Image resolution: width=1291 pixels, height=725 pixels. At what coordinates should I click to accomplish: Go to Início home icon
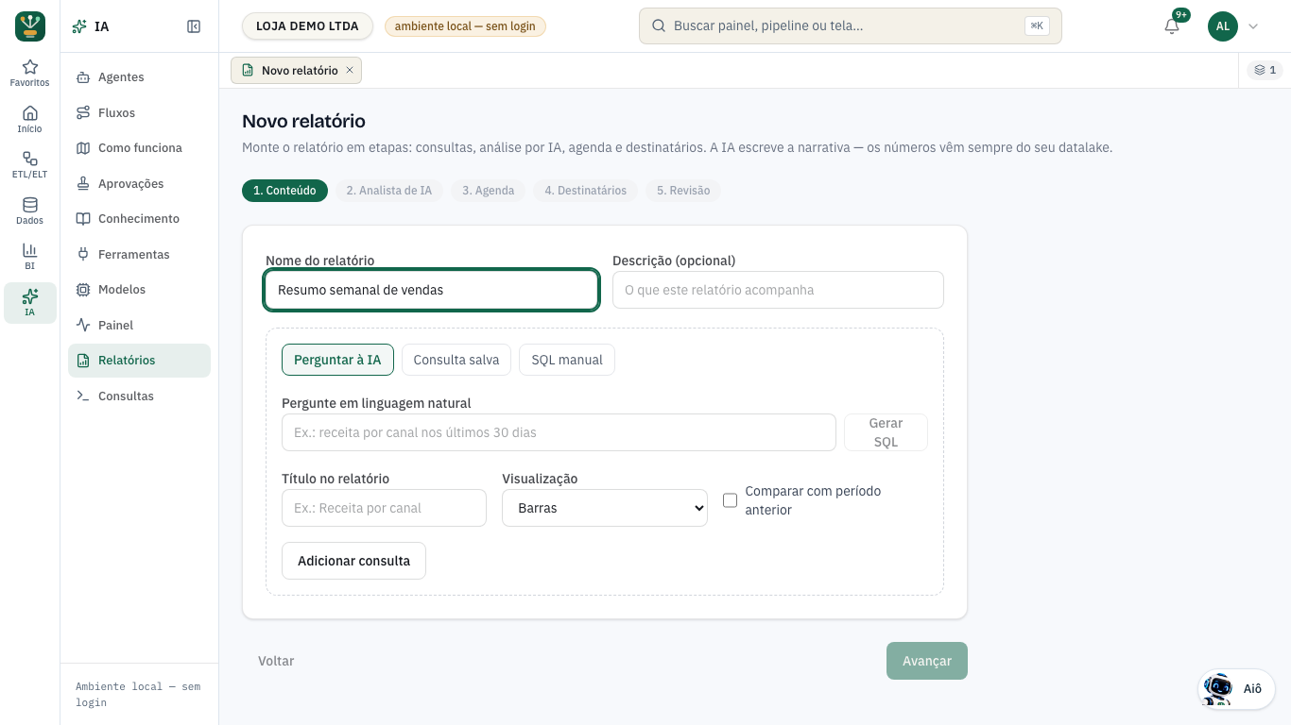[30, 112]
